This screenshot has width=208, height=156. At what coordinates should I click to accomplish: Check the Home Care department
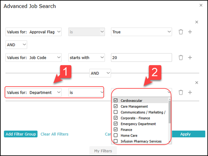coord(115,136)
